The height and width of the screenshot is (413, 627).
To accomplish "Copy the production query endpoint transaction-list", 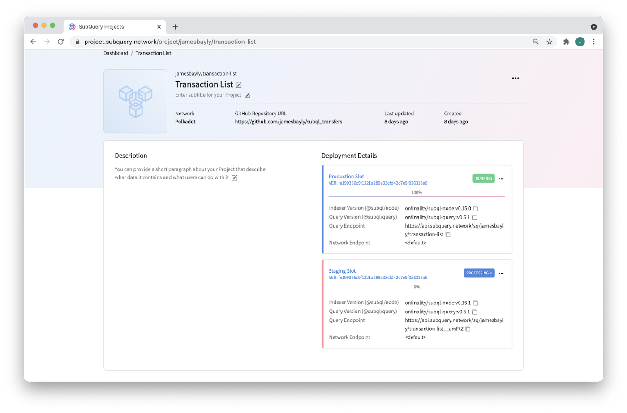I will 448,235.
